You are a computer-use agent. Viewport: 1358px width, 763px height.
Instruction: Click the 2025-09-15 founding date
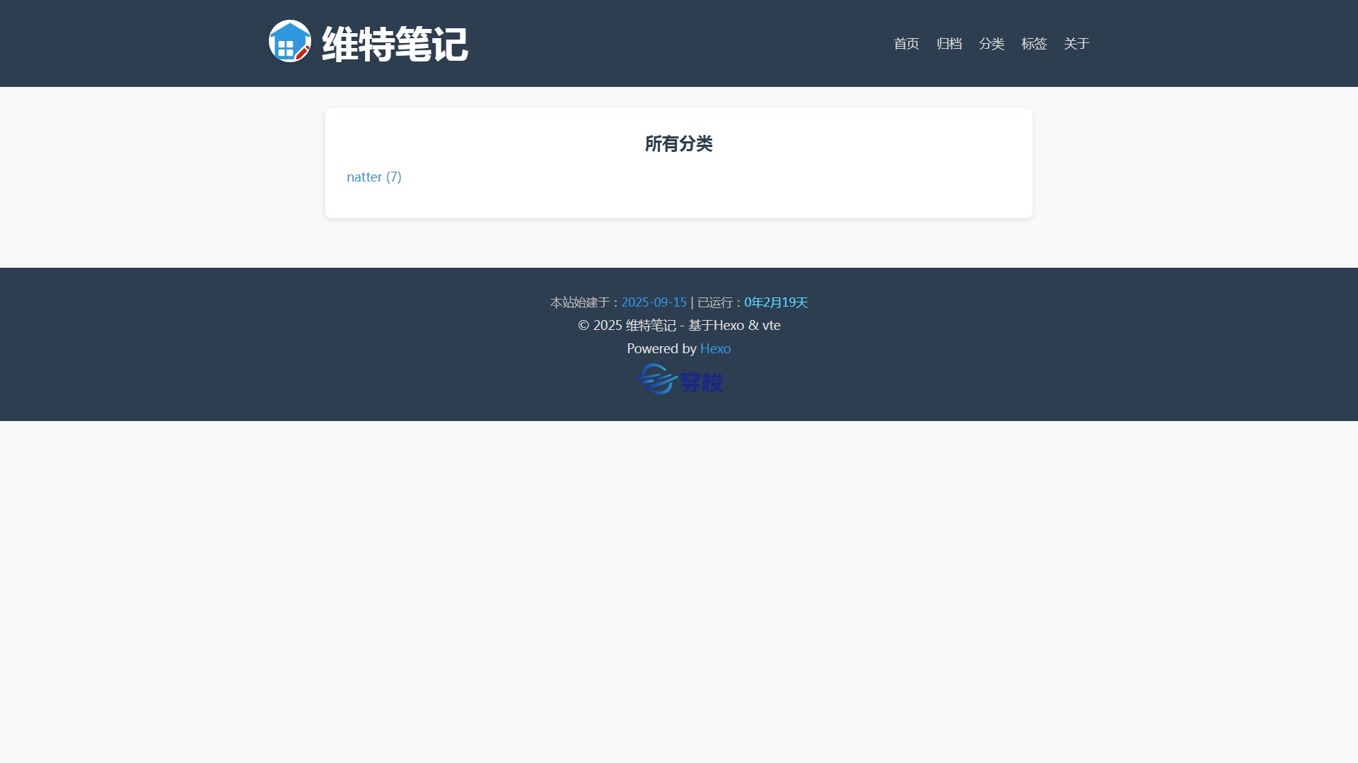click(x=654, y=302)
